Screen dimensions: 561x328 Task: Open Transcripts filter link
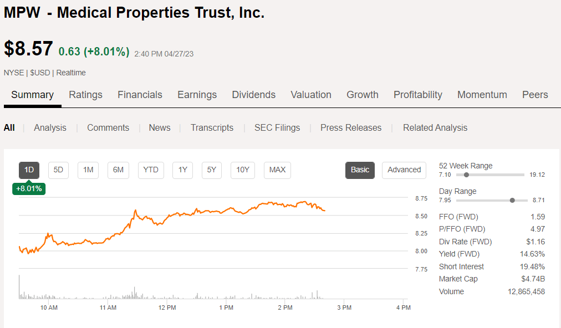coord(212,127)
